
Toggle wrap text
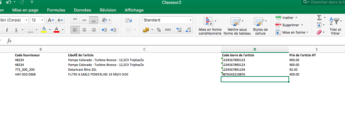tap(129, 20)
